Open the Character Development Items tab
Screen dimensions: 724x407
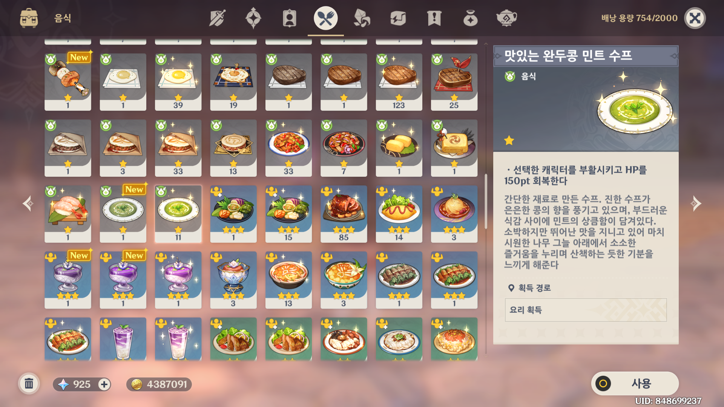click(x=290, y=18)
